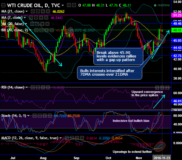The image size is (182, 160).
Task: Select the green 48.11 current price label
Action: tap(177, 30)
